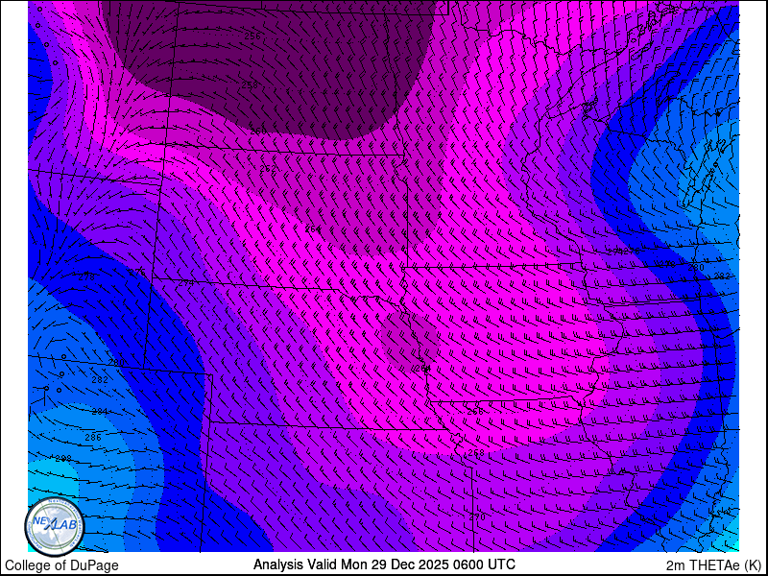Point at the 260 contour label
The image size is (768, 576).
point(258,131)
